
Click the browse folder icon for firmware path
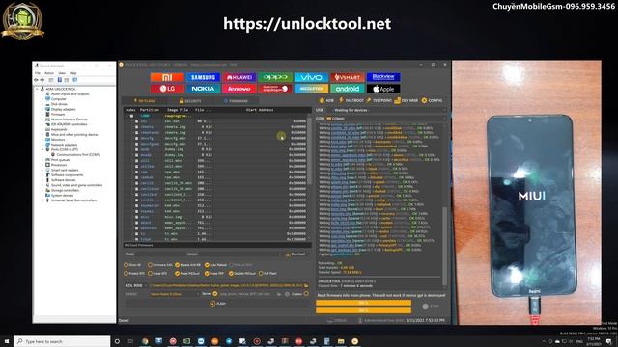[306, 285]
